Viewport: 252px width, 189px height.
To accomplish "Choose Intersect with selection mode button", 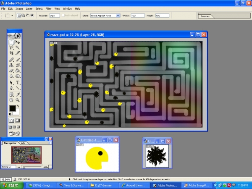I will point(32,16).
